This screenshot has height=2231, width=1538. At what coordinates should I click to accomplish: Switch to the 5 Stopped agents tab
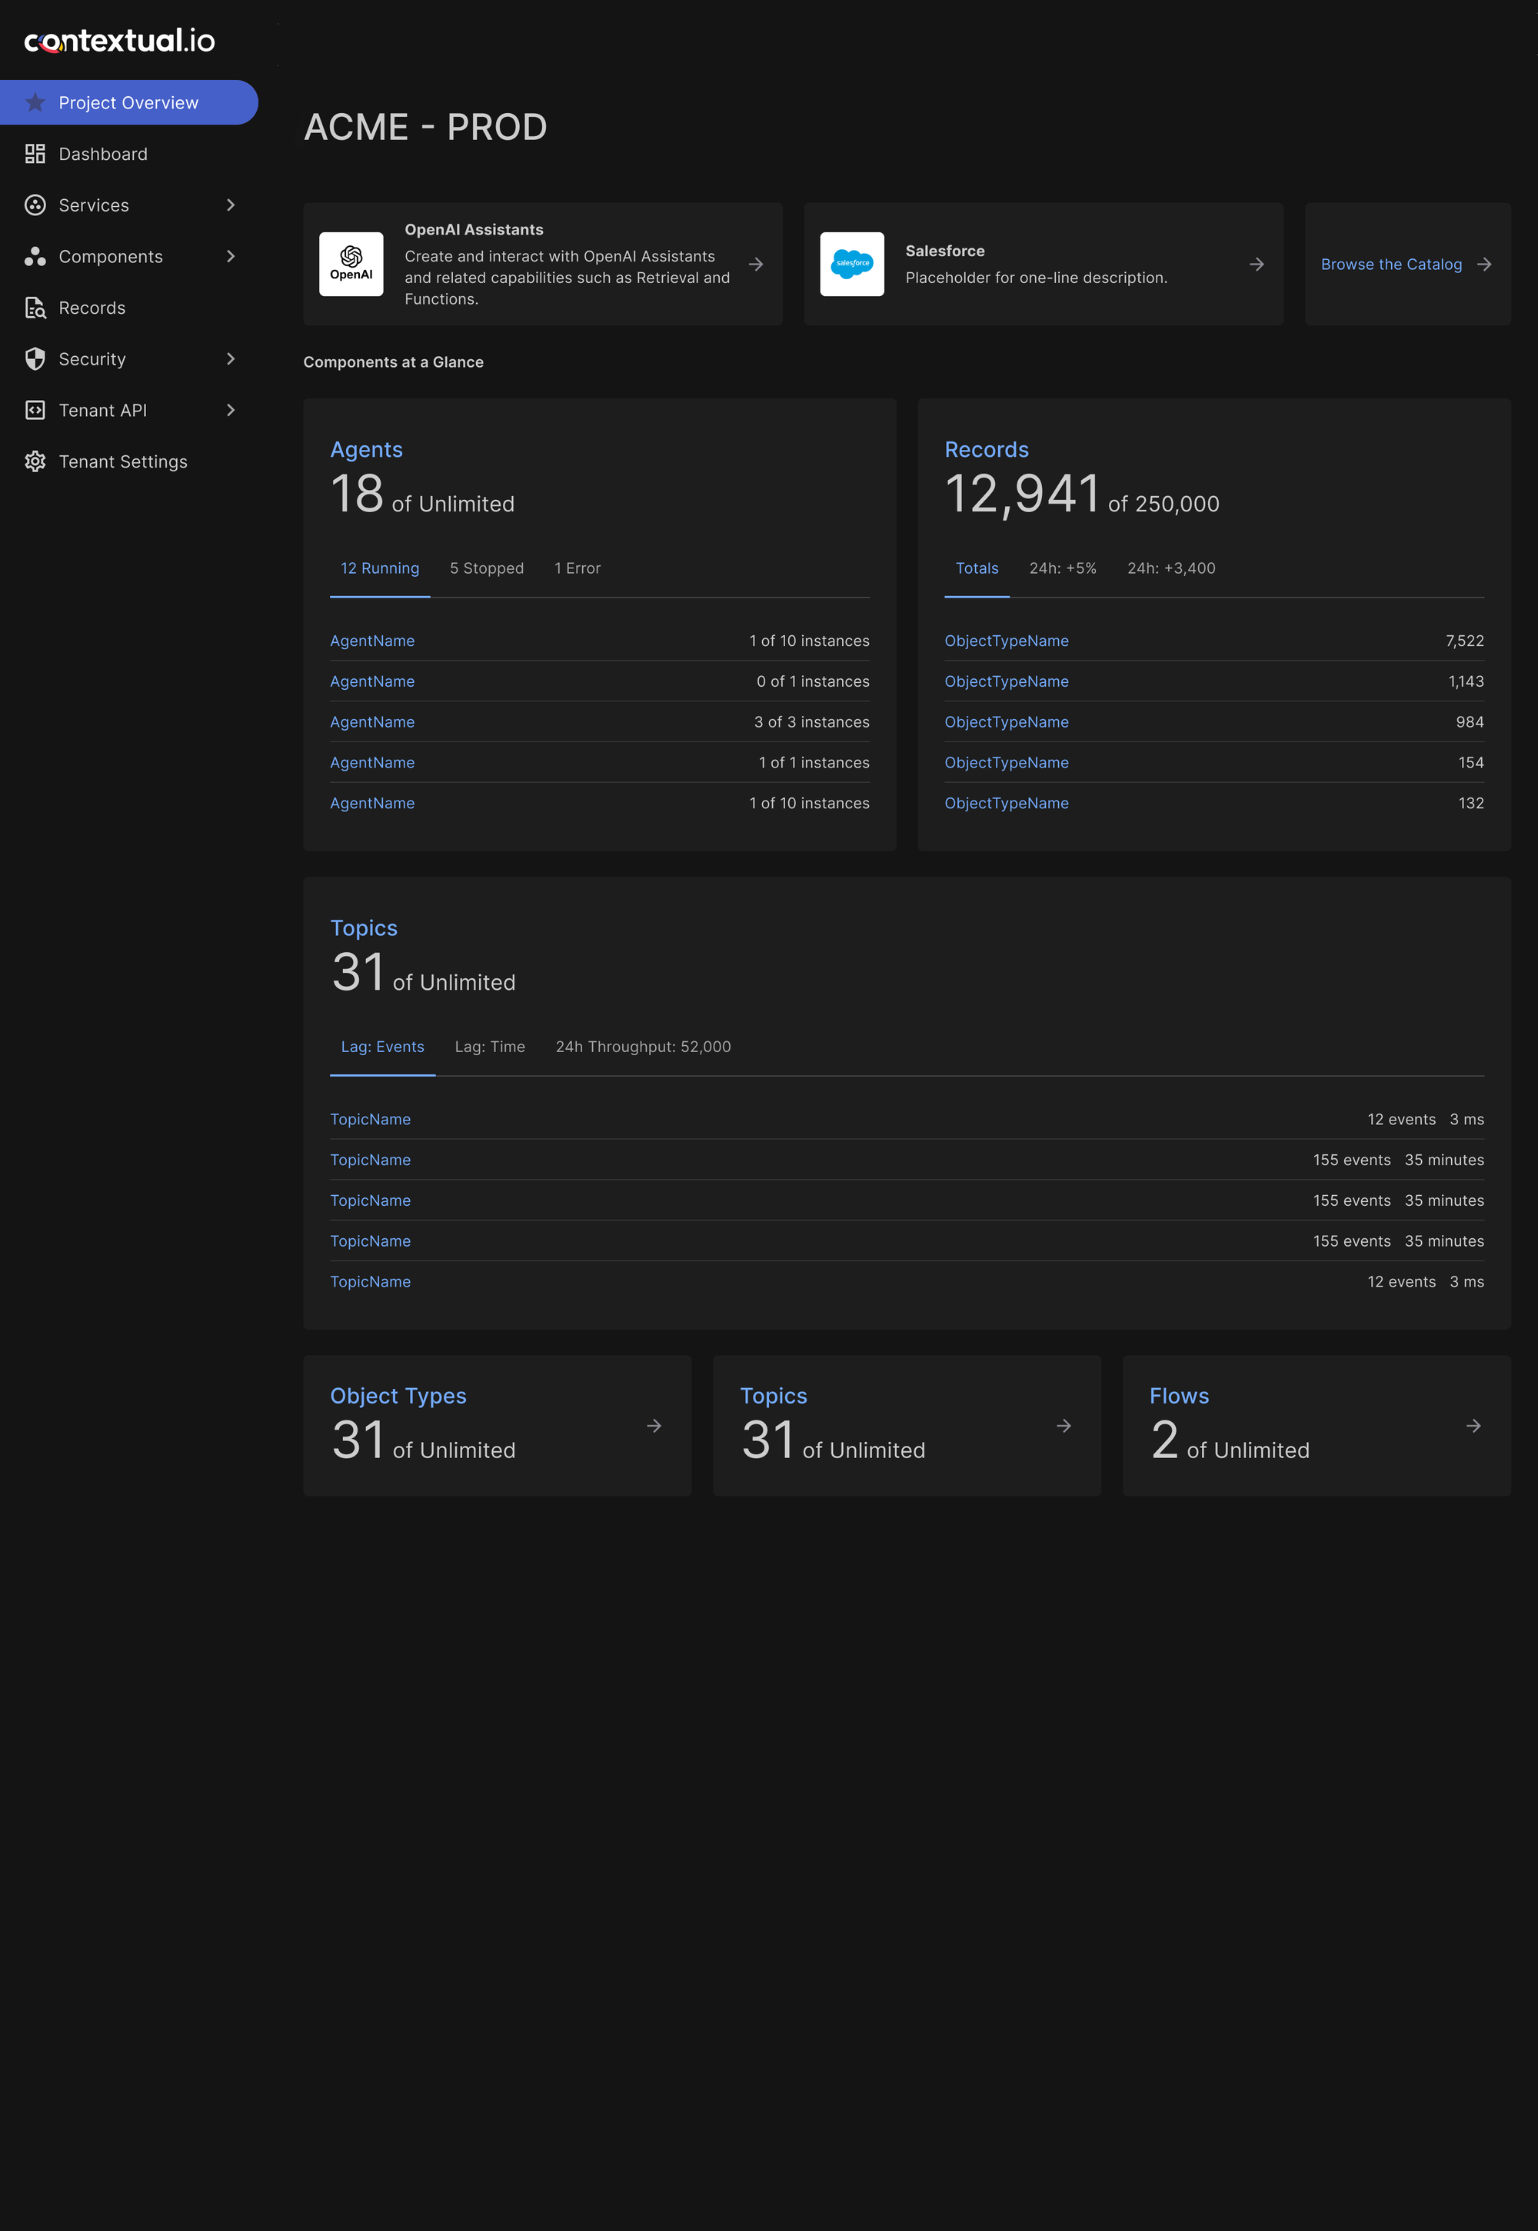[487, 568]
